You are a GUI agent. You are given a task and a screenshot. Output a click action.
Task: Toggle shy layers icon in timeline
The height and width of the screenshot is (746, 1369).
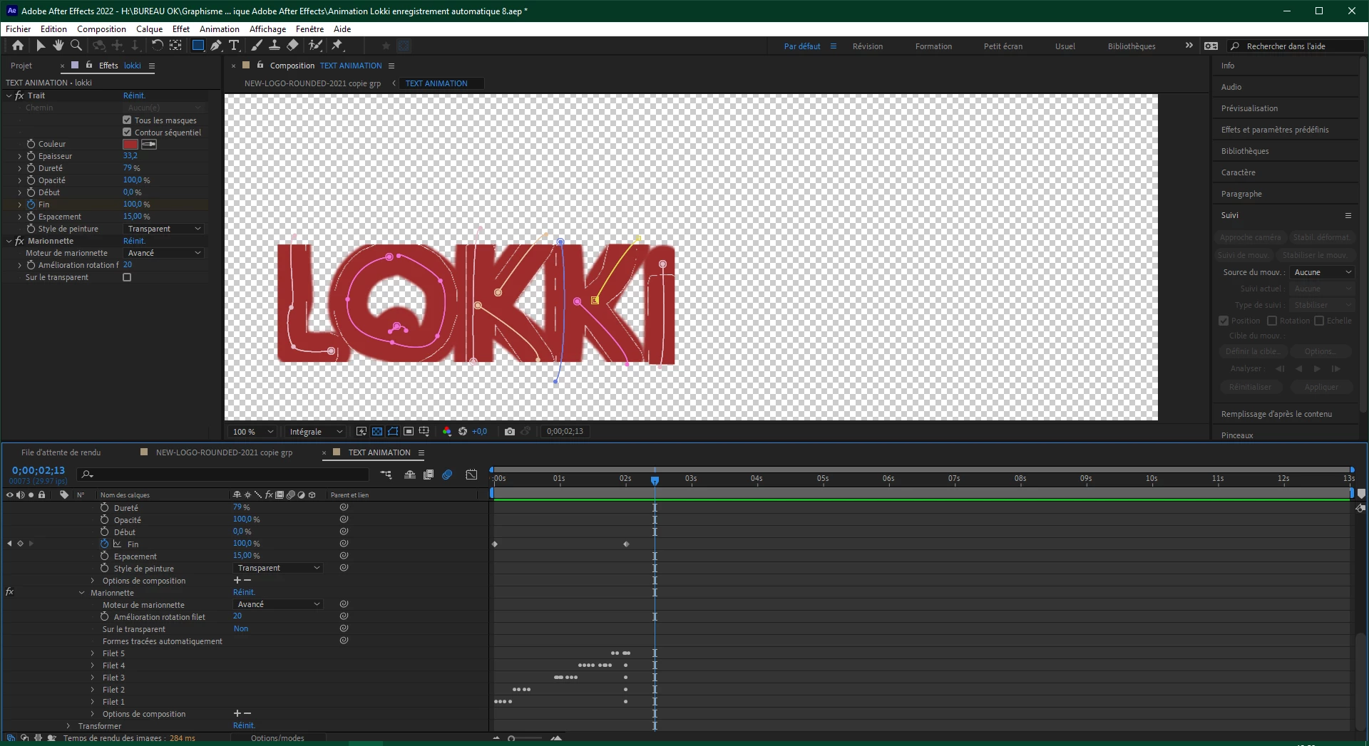point(410,475)
